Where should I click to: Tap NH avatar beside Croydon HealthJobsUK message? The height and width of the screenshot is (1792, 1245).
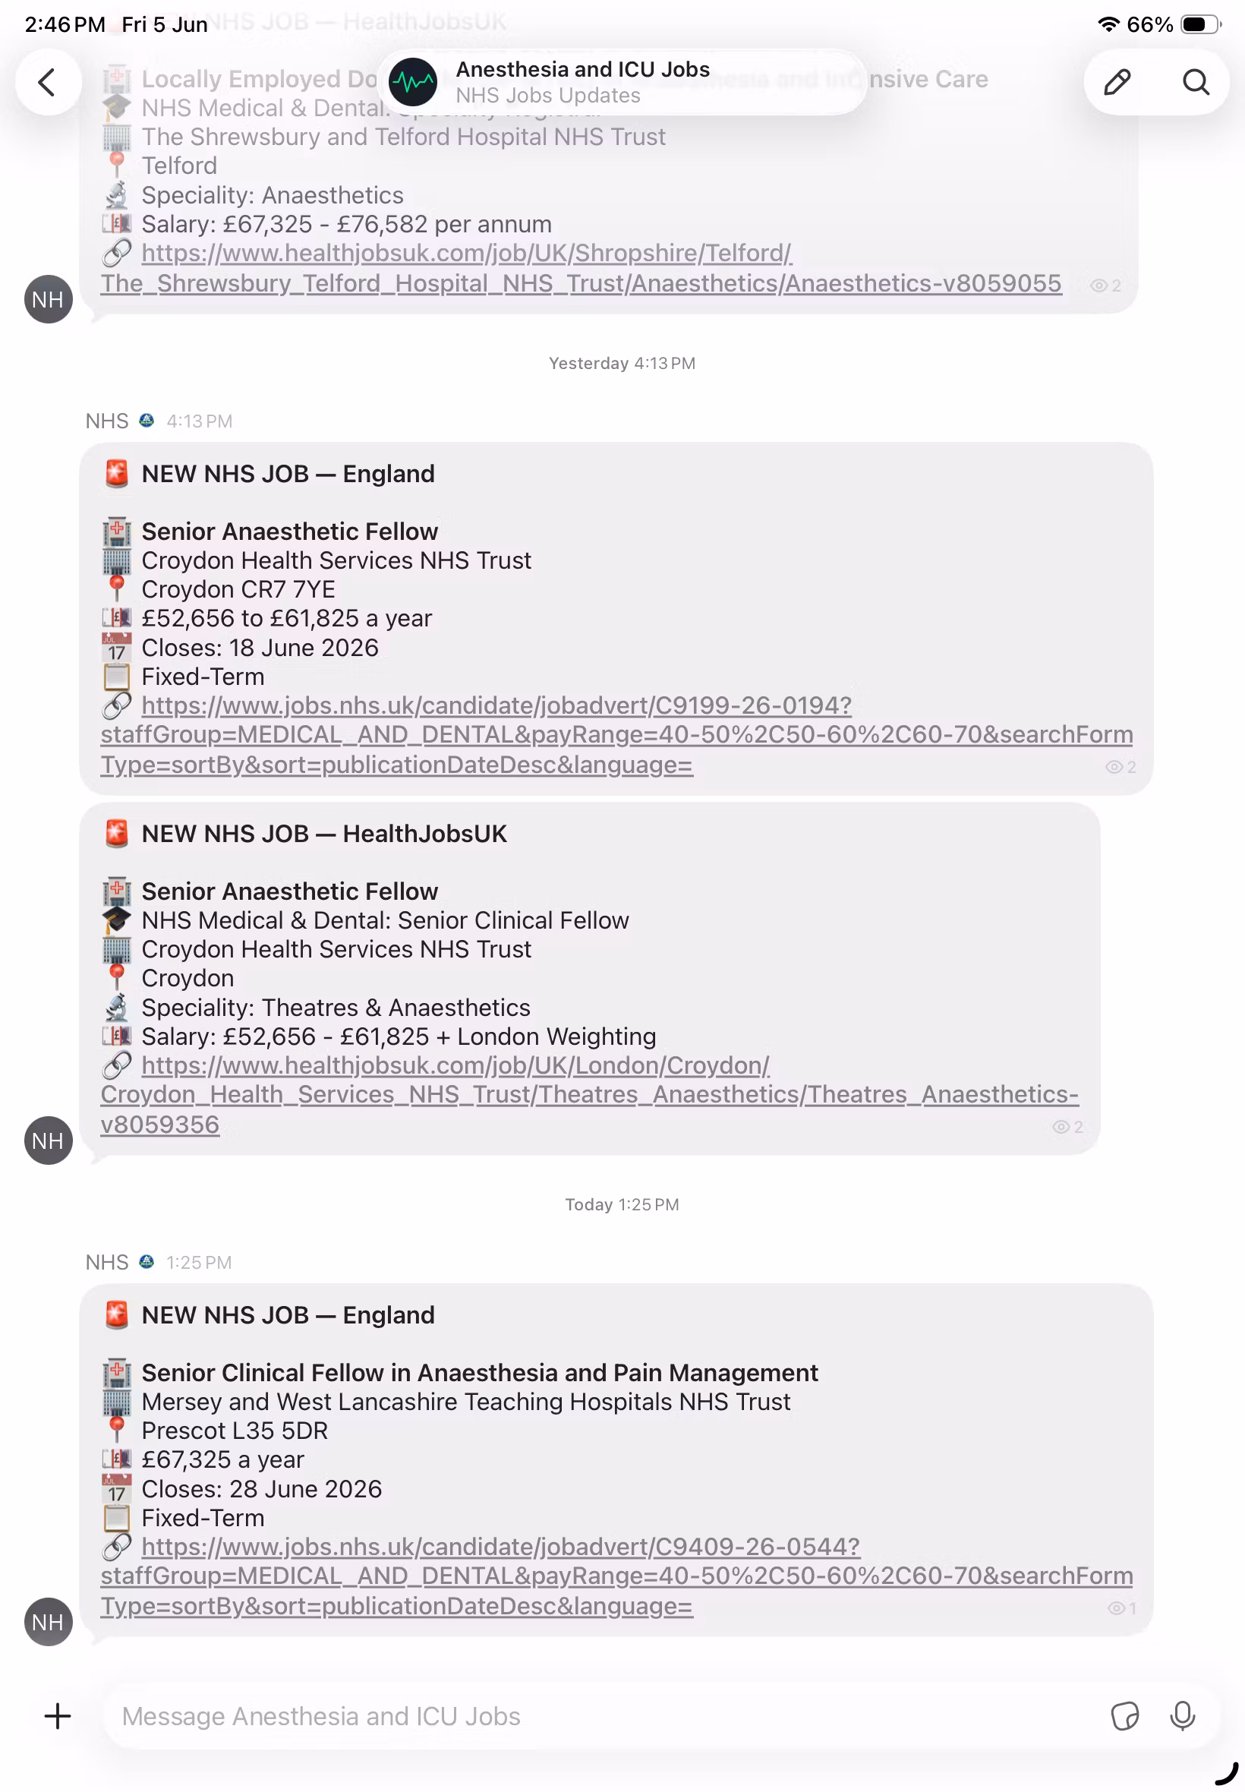(49, 1141)
